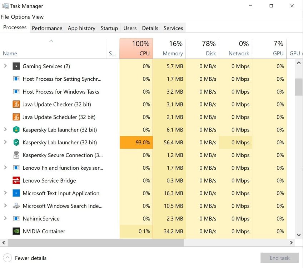Select the Java Update Checker (32 bit) name
Viewport: 303px width, 268px height.
[x=57, y=104]
